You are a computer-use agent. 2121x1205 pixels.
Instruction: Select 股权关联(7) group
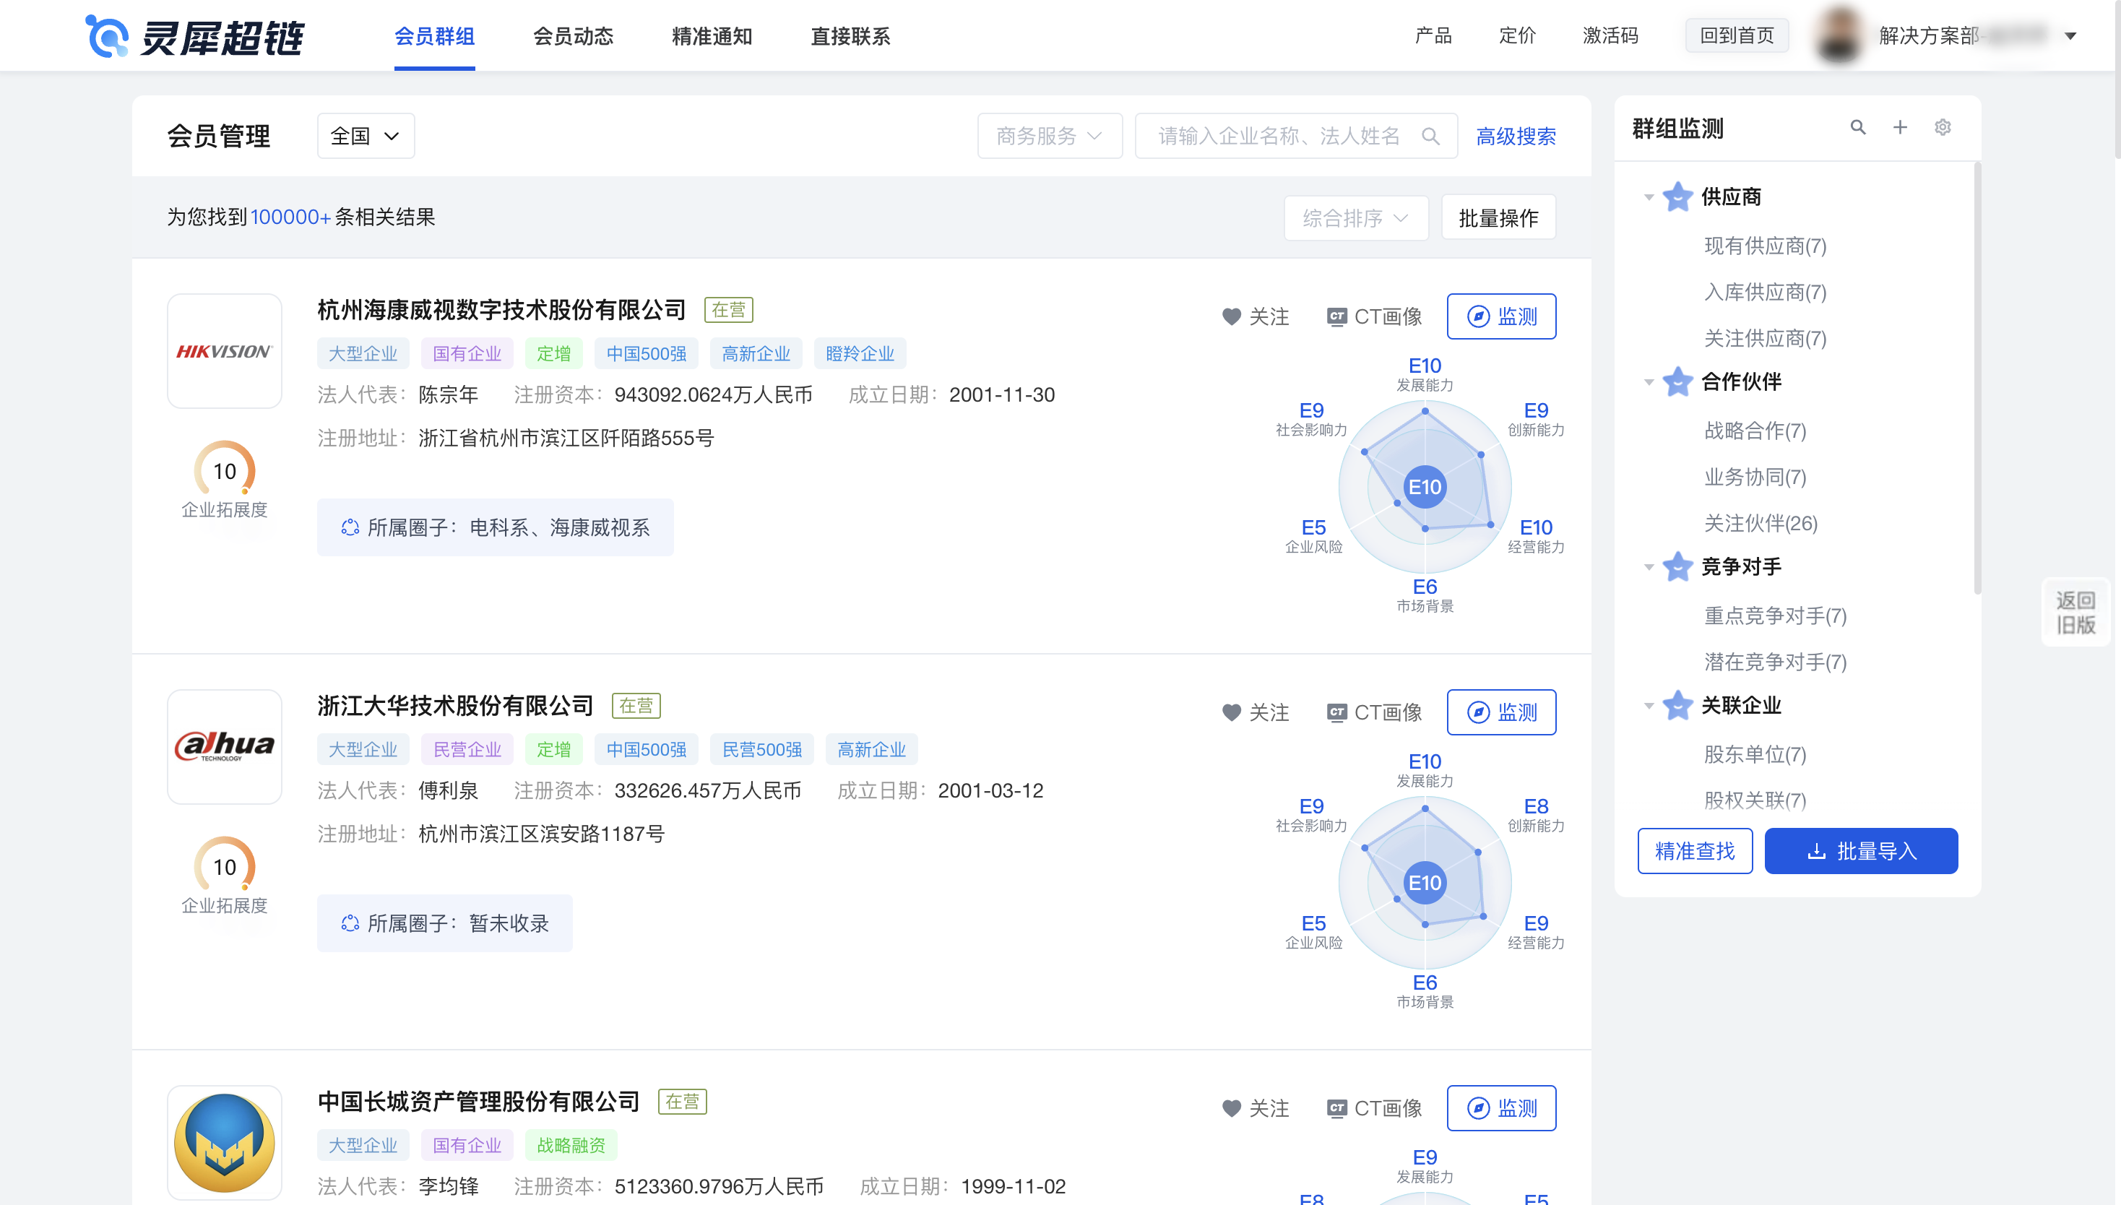pos(1755,800)
